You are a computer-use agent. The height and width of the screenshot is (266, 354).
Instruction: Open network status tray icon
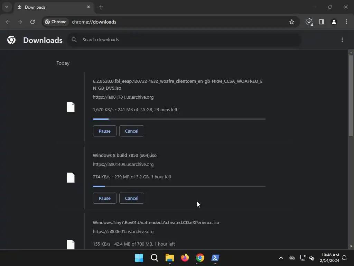(x=303, y=258)
